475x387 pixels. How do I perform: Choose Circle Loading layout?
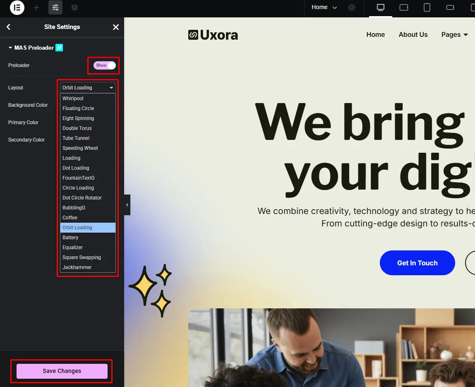click(88, 188)
